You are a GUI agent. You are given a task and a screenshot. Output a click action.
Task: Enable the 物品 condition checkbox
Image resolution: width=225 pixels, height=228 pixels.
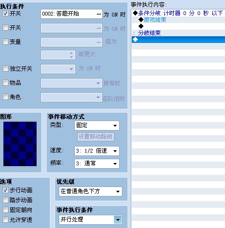click(5, 82)
